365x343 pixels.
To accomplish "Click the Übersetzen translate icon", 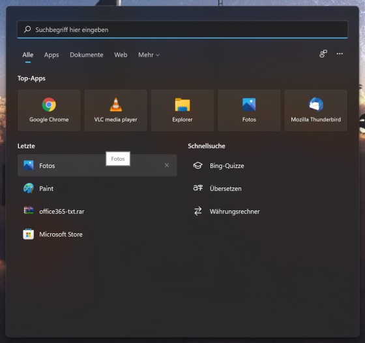I will coord(198,188).
